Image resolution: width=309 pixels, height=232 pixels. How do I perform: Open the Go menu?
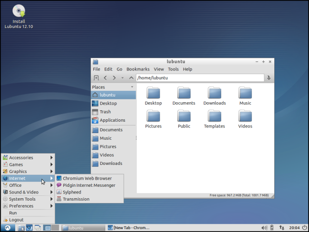pyautogui.click(x=119, y=69)
